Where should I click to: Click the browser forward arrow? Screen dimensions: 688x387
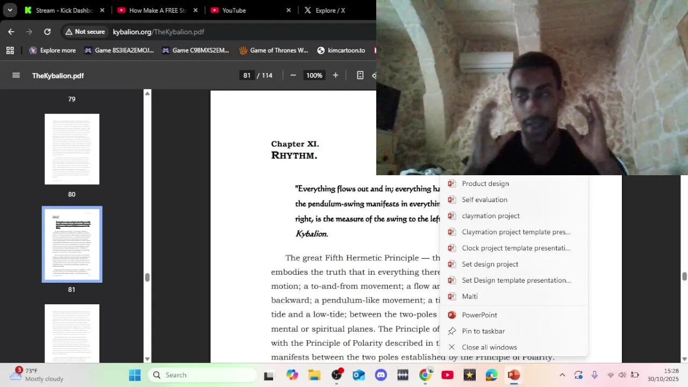point(29,32)
